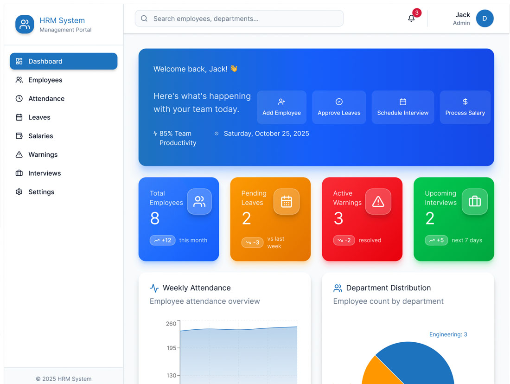The width and height of the screenshot is (510, 384).
Task: Click the Approve Leaves quick action
Action: pyautogui.click(x=339, y=107)
